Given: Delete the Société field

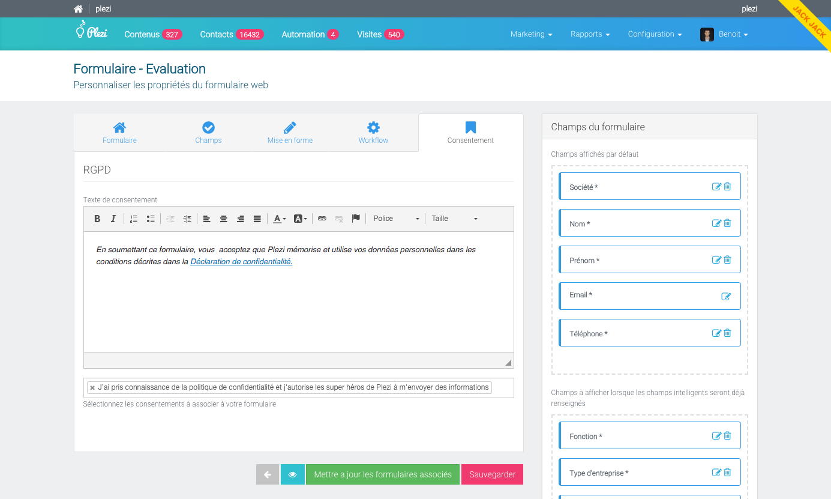Looking at the screenshot, I should point(727,187).
